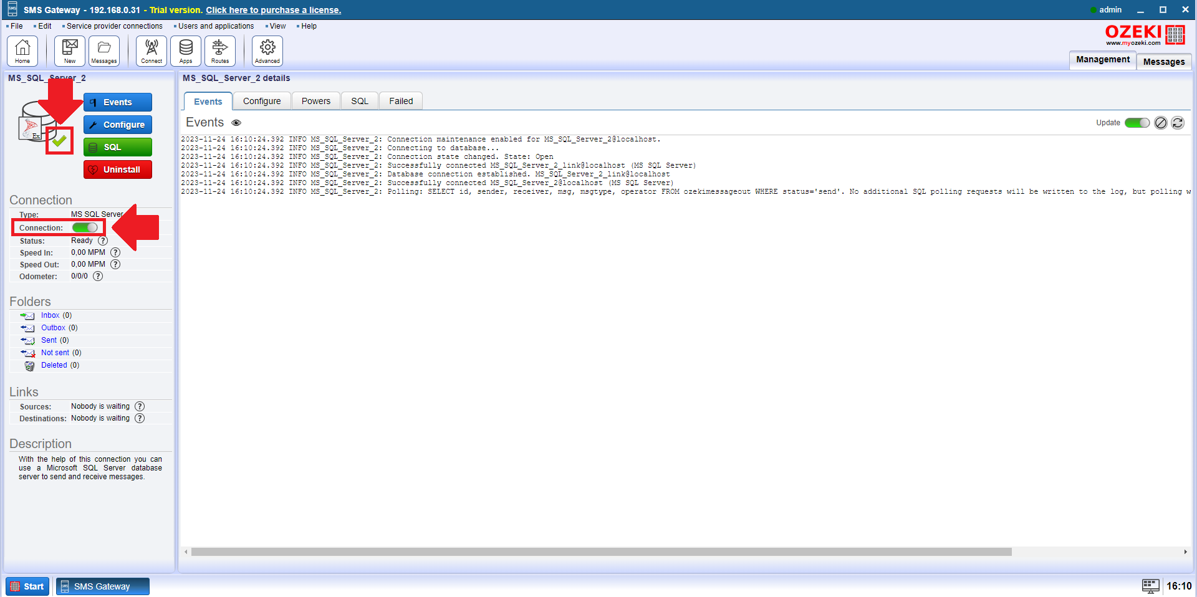Open the View menu
This screenshot has height=597, width=1197.
[277, 26]
